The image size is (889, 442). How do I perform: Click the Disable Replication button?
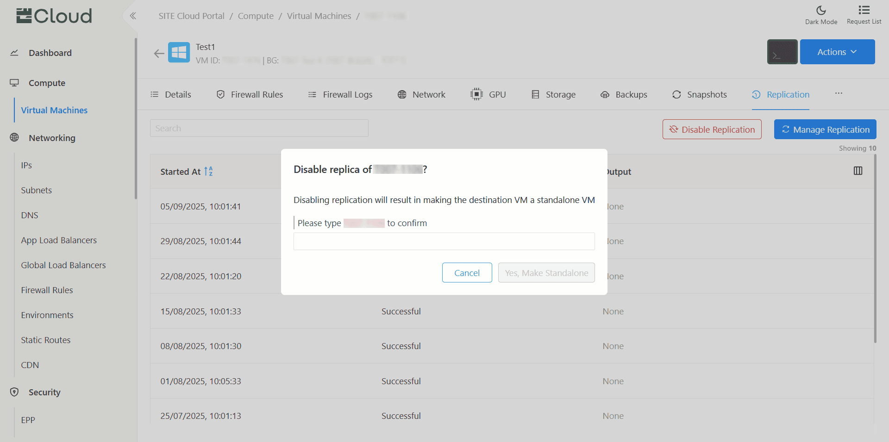712,129
